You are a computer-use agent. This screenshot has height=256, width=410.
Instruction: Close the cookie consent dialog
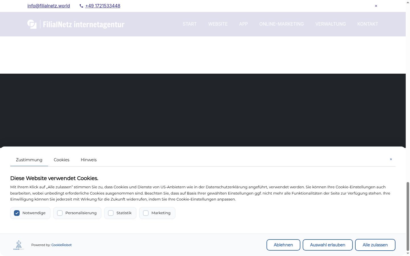point(391,159)
